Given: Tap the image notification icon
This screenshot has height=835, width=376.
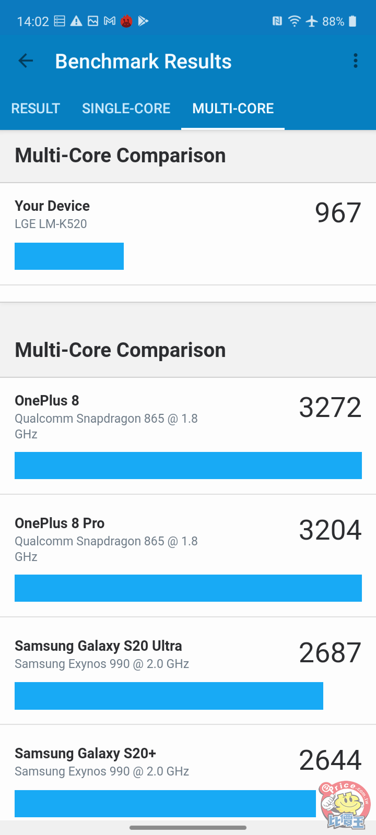Looking at the screenshot, I should [93, 21].
